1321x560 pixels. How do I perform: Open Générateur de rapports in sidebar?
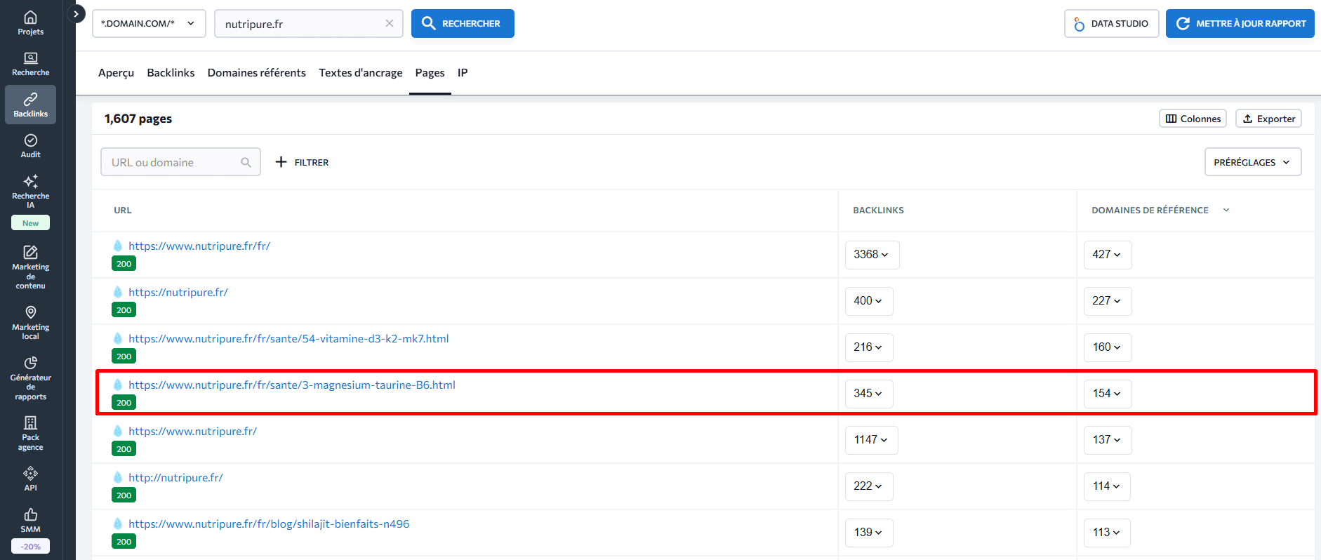[x=30, y=378]
